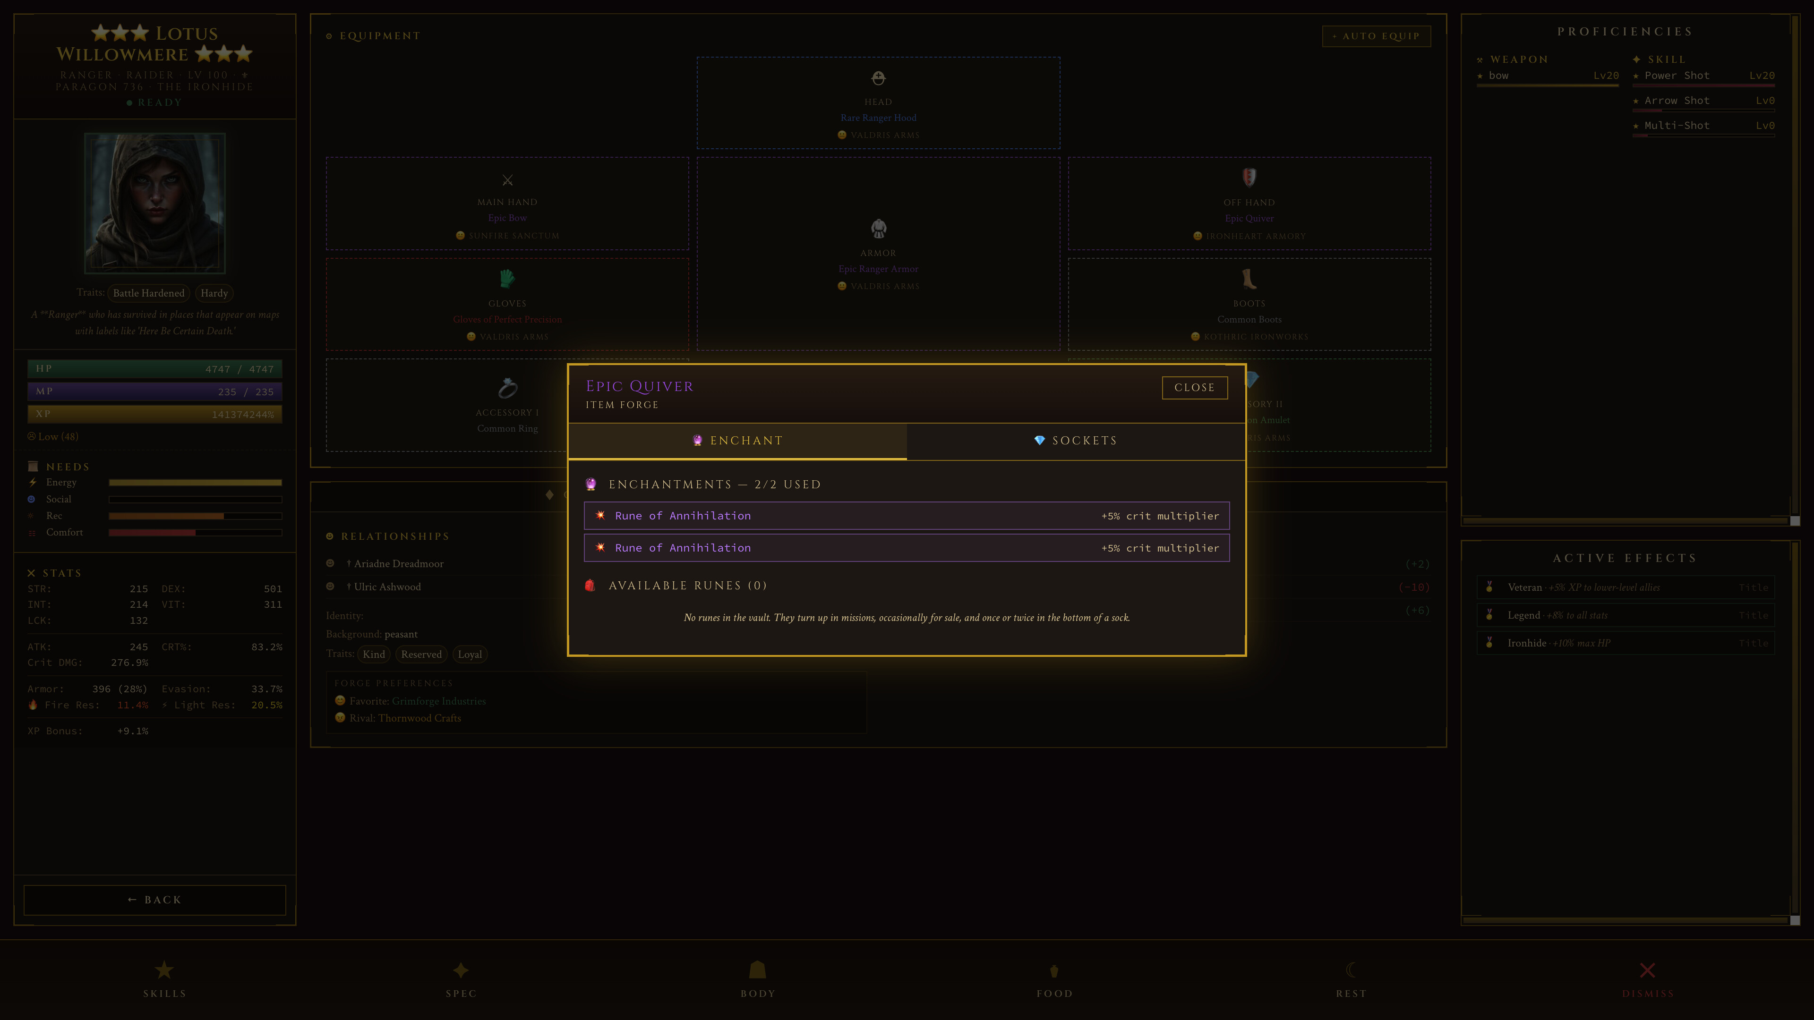Image resolution: width=1814 pixels, height=1020 pixels.
Task: Click the Rare Ranger Hood item name
Action: tap(878, 118)
